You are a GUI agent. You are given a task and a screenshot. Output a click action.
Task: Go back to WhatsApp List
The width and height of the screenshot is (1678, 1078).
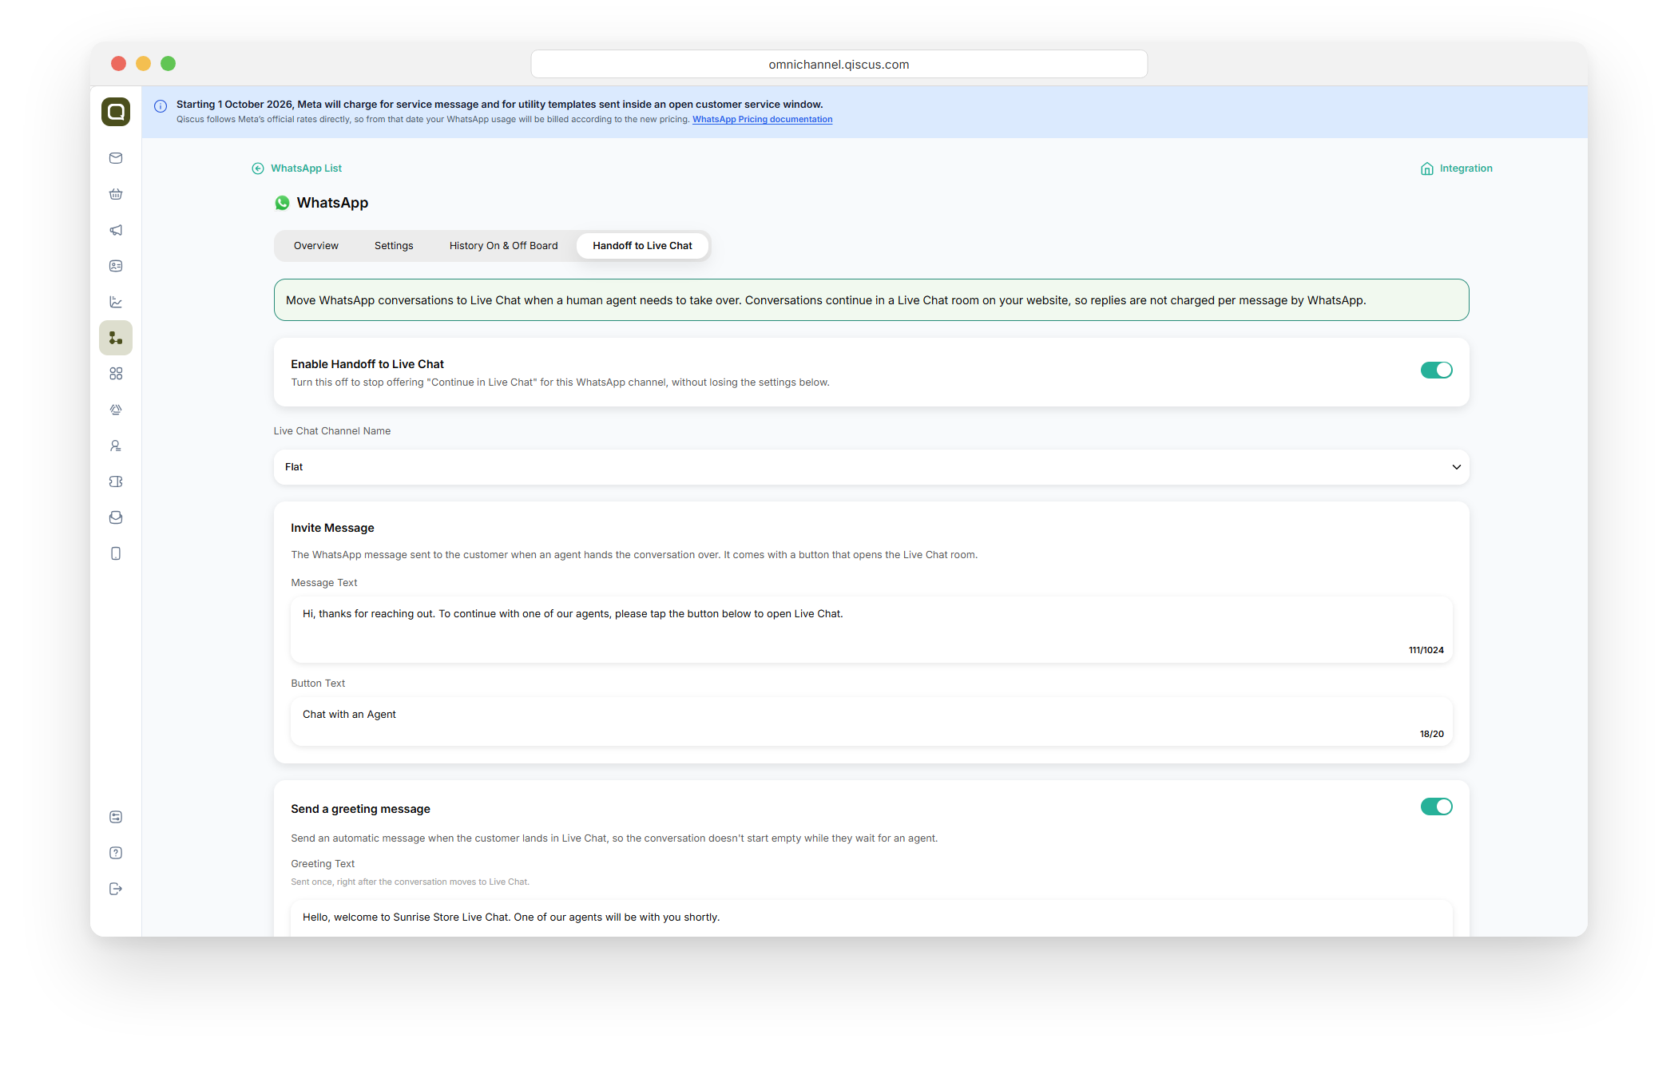[297, 168]
